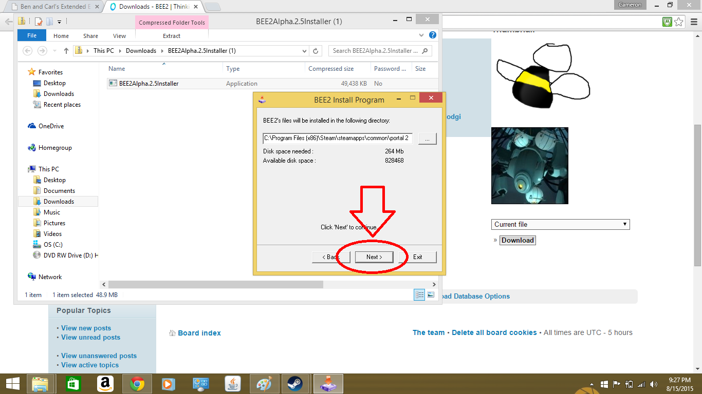This screenshot has width=702, height=394.
Task: Click the browse '...' button in installer
Action: point(427,139)
